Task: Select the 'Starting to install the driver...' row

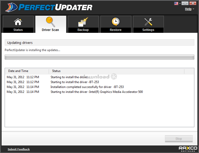Action: click(99, 77)
